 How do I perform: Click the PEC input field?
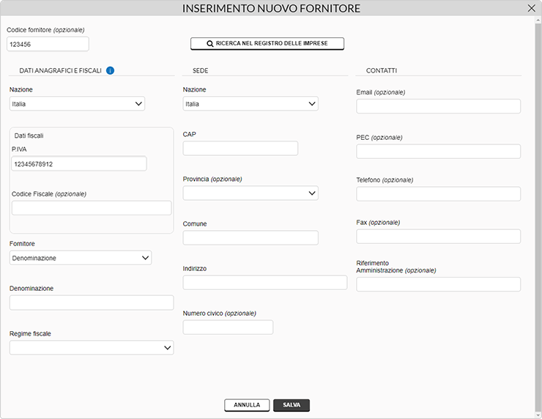(x=438, y=152)
